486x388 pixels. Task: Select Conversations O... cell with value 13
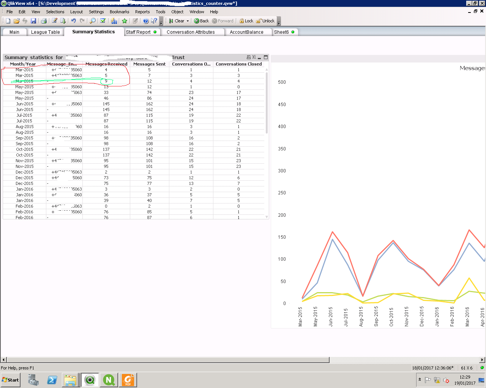pyautogui.click(x=191, y=183)
